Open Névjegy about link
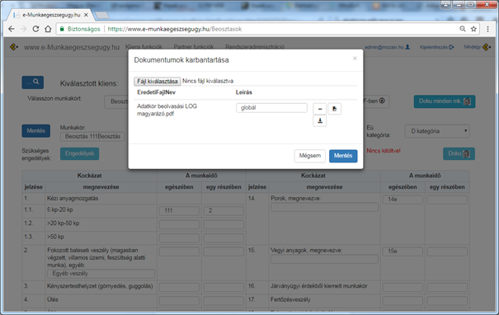The height and width of the screenshot is (315, 499). point(477,47)
